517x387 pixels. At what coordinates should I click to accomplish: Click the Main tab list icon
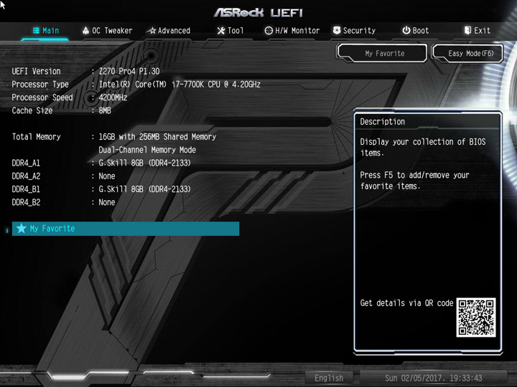click(x=36, y=31)
